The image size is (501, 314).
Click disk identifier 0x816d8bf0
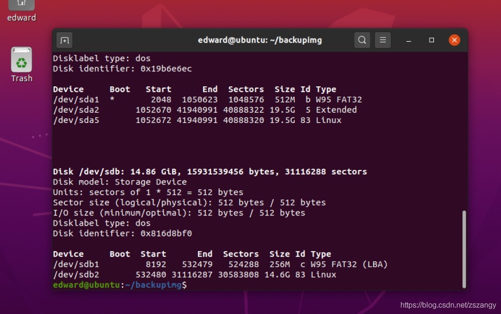(166, 234)
